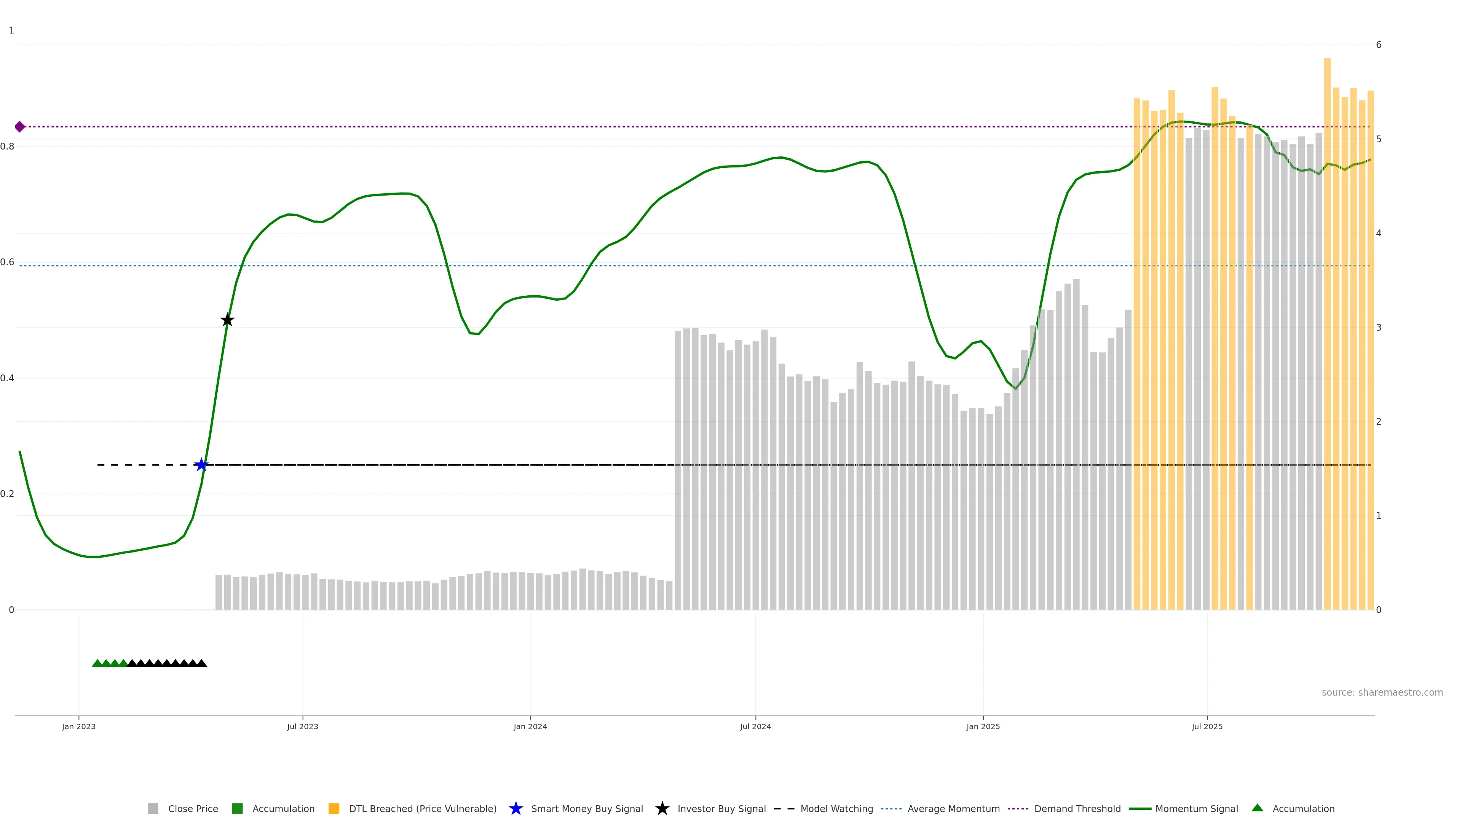
Task: Click the source: sharemaestro.com text
Action: pos(1381,693)
